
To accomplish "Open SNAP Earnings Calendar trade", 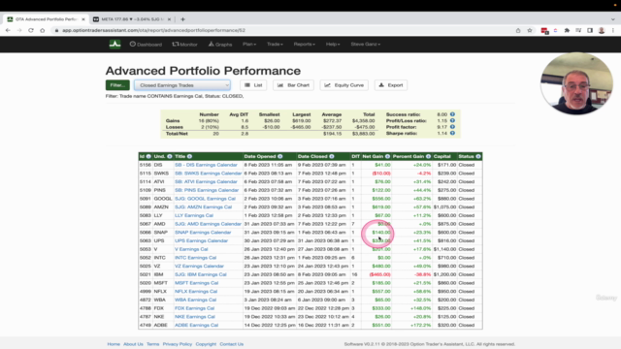I will pyautogui.click(x=203, y=233).
